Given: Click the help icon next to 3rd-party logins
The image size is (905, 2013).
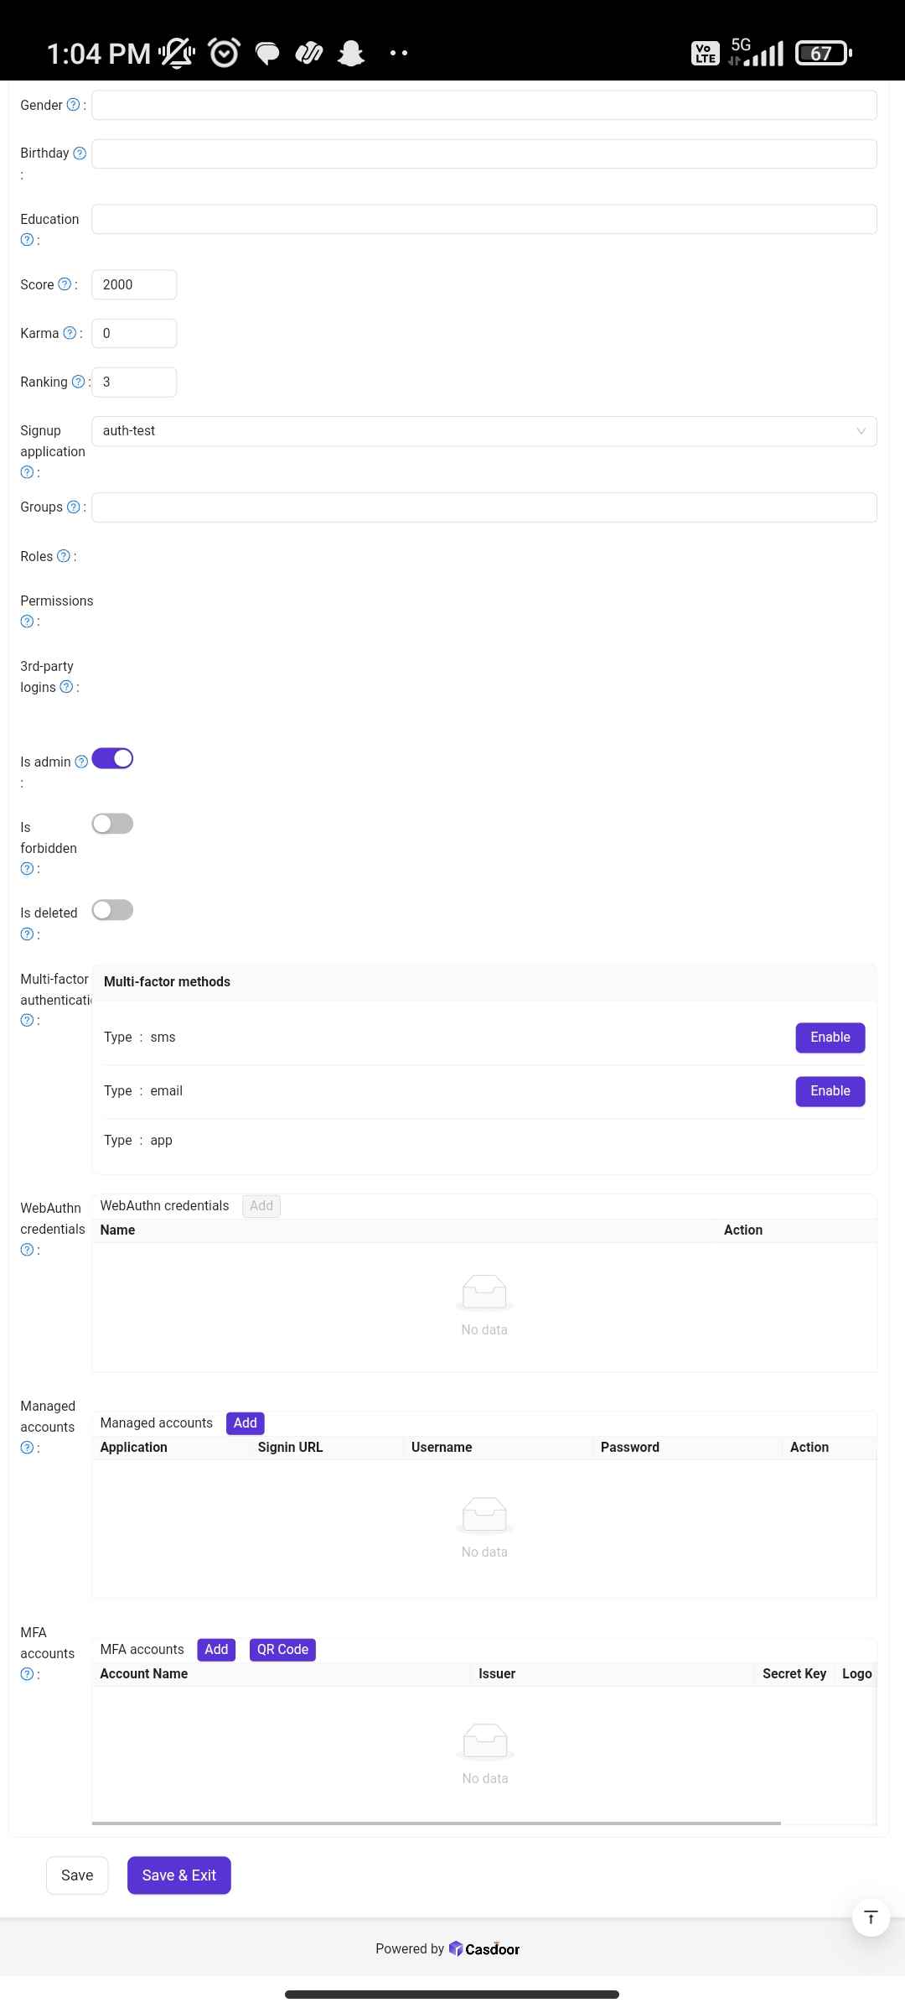Looking at the screenshot, I should tap(66, 687).
